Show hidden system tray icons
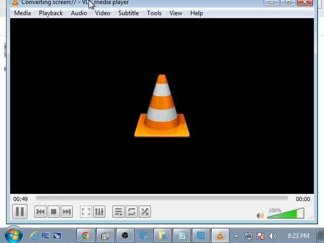This screenshot has height=243, width=324. click(x=236, y=236)
